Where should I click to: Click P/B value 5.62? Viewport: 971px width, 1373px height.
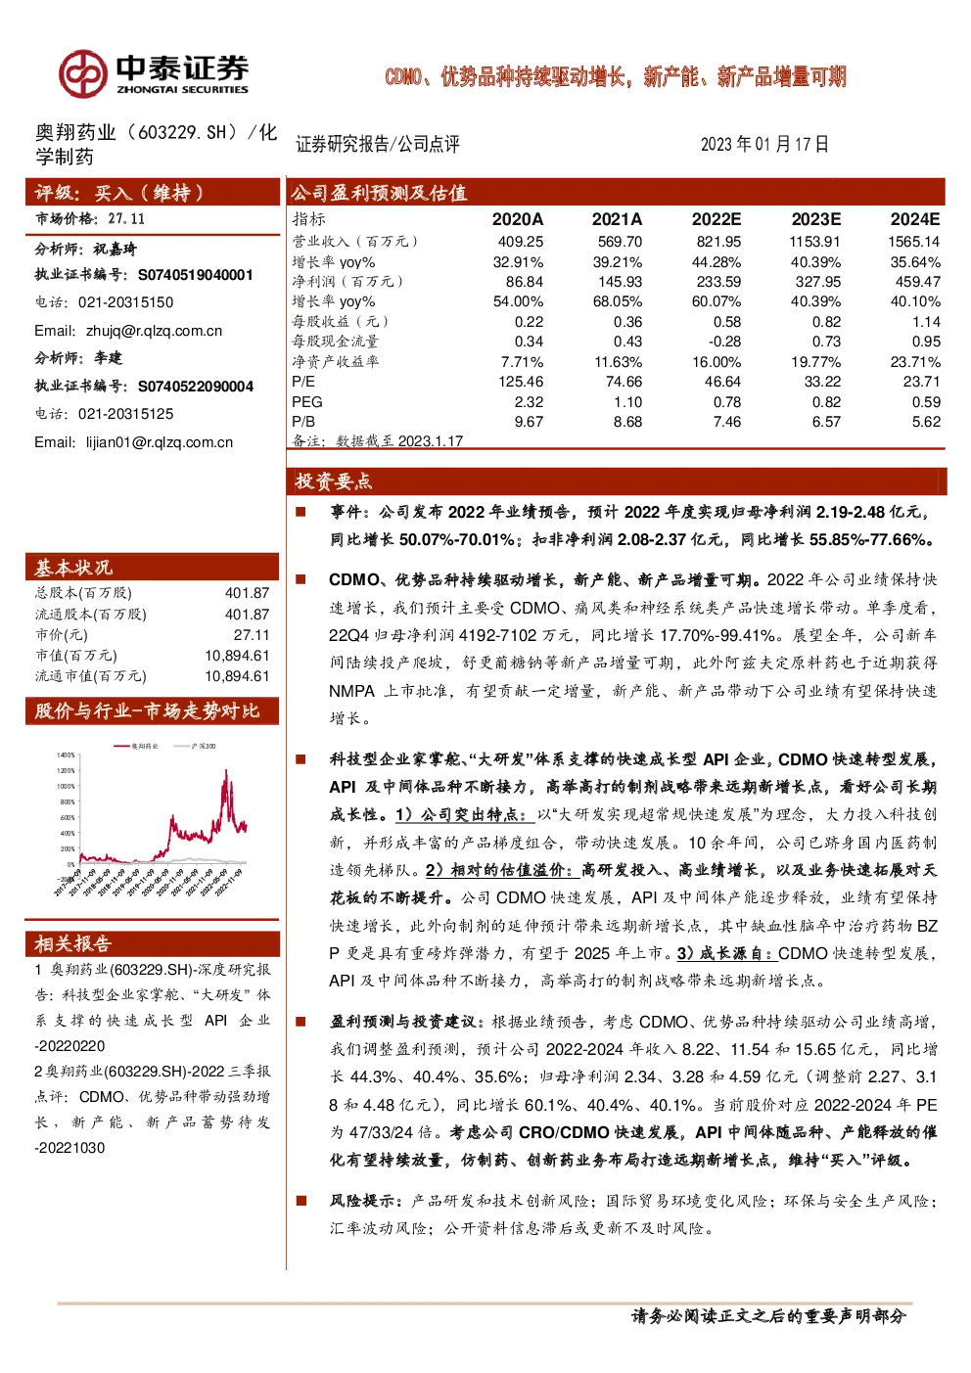(x=926, y=422)
